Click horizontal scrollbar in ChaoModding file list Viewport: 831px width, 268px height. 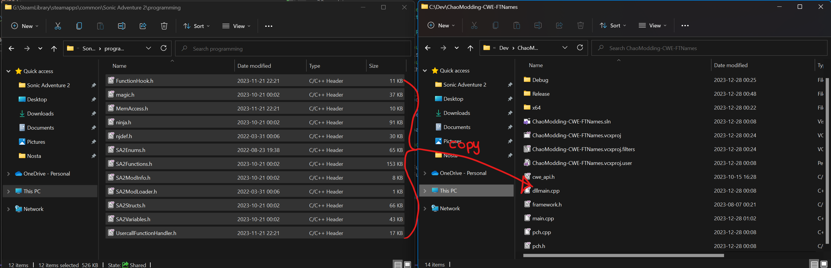point(623,255)
